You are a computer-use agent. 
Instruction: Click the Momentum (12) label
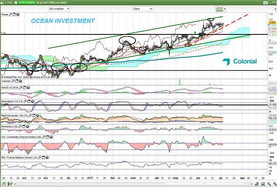click(x=9, y=127)
